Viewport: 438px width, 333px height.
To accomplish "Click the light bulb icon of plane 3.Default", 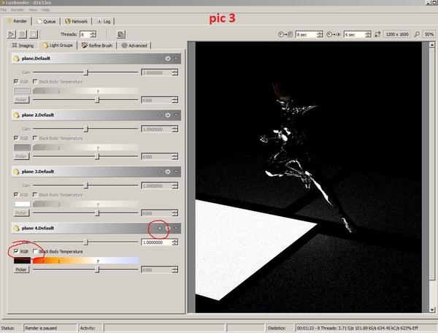I will click(17, 172).
